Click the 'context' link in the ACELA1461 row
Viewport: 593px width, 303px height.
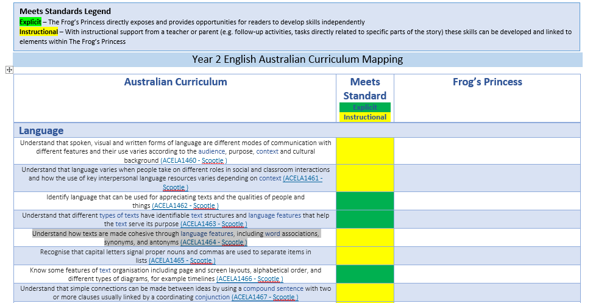270,178
